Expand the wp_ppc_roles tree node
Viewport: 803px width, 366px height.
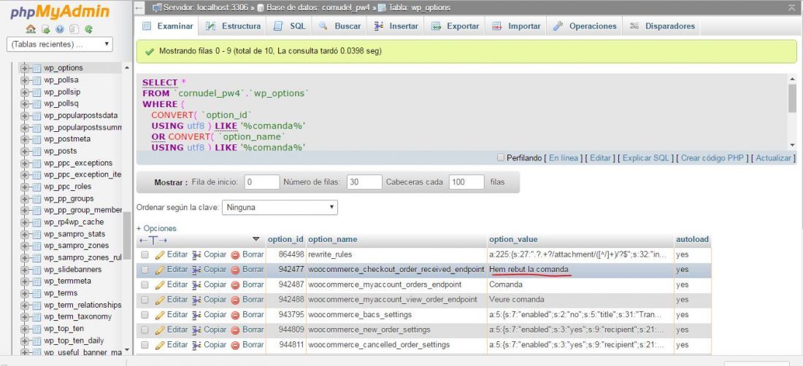coord(24,187)
